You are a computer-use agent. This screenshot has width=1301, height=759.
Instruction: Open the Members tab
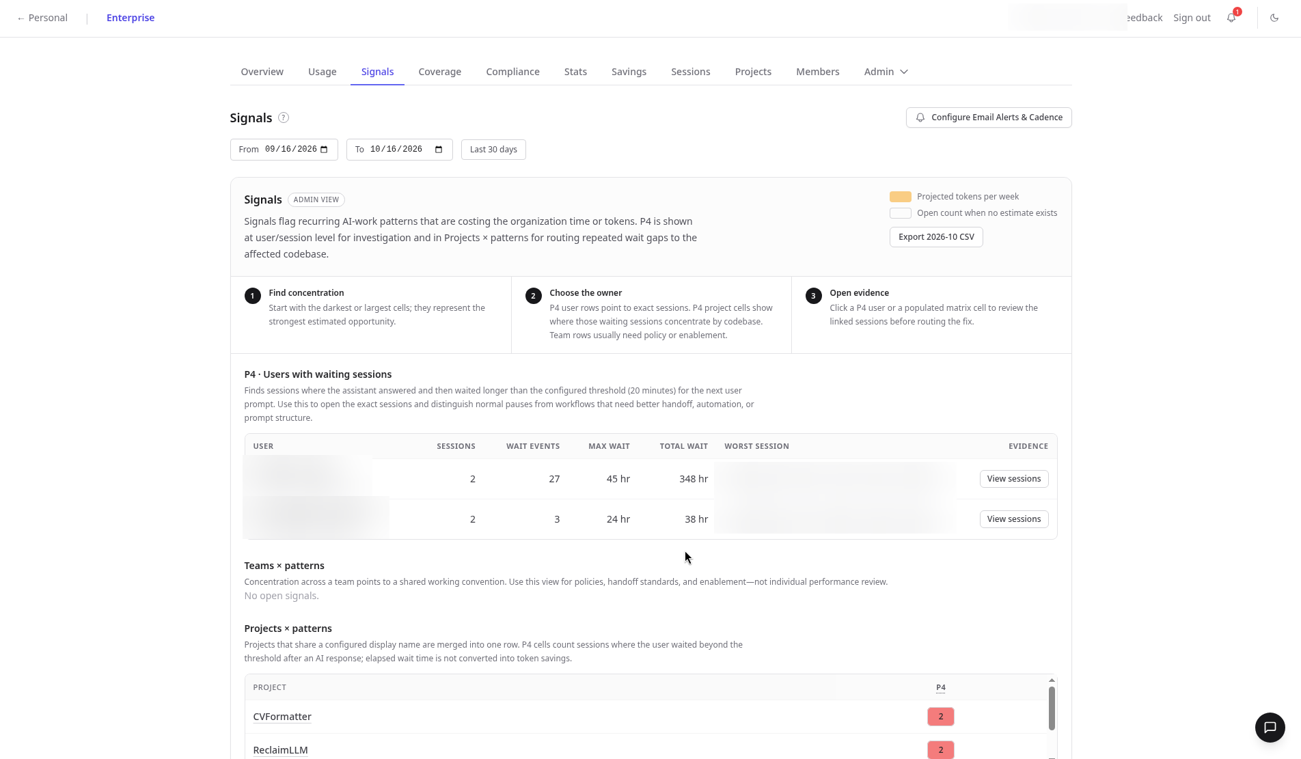[x=817, y=72]
